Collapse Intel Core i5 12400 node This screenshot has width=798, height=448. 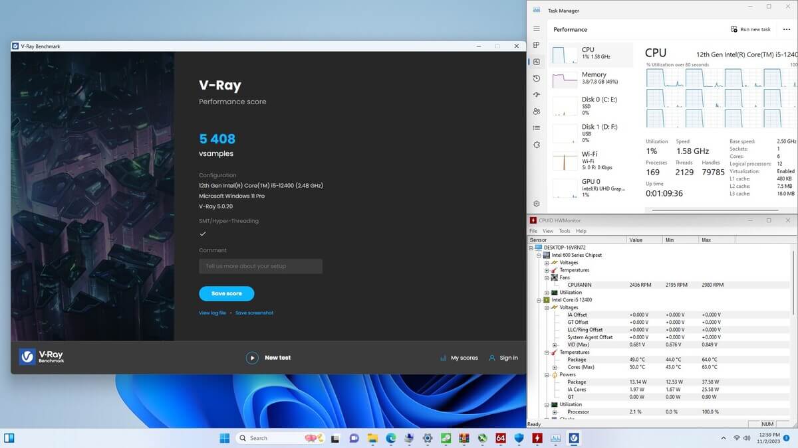coord(539,300)
